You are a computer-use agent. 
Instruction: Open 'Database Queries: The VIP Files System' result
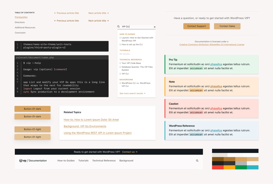tap(137, 68)
